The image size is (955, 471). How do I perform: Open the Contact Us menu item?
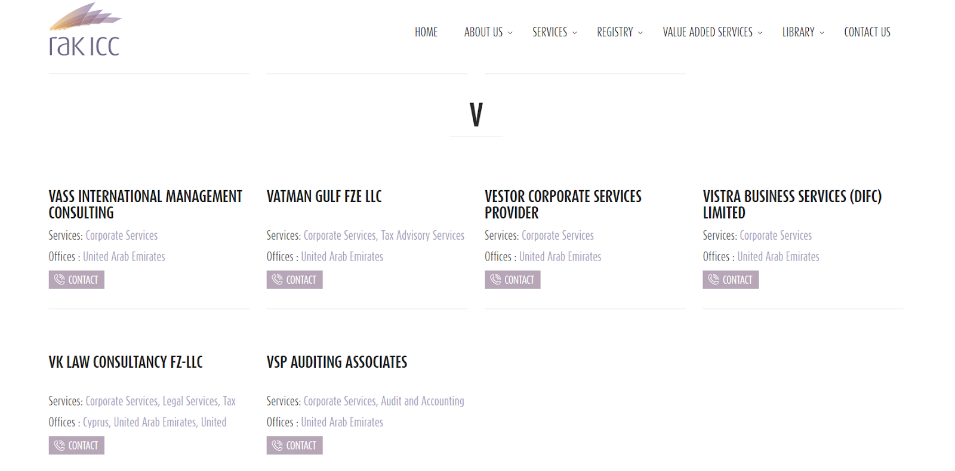pyautogui.click(x=867, y=32)
